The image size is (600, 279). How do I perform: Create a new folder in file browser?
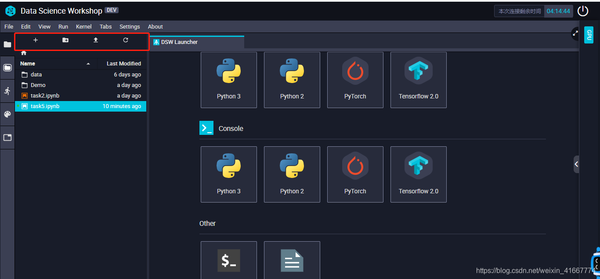65,40
